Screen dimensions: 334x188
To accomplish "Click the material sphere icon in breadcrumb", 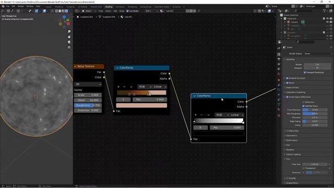I will 122,17.
